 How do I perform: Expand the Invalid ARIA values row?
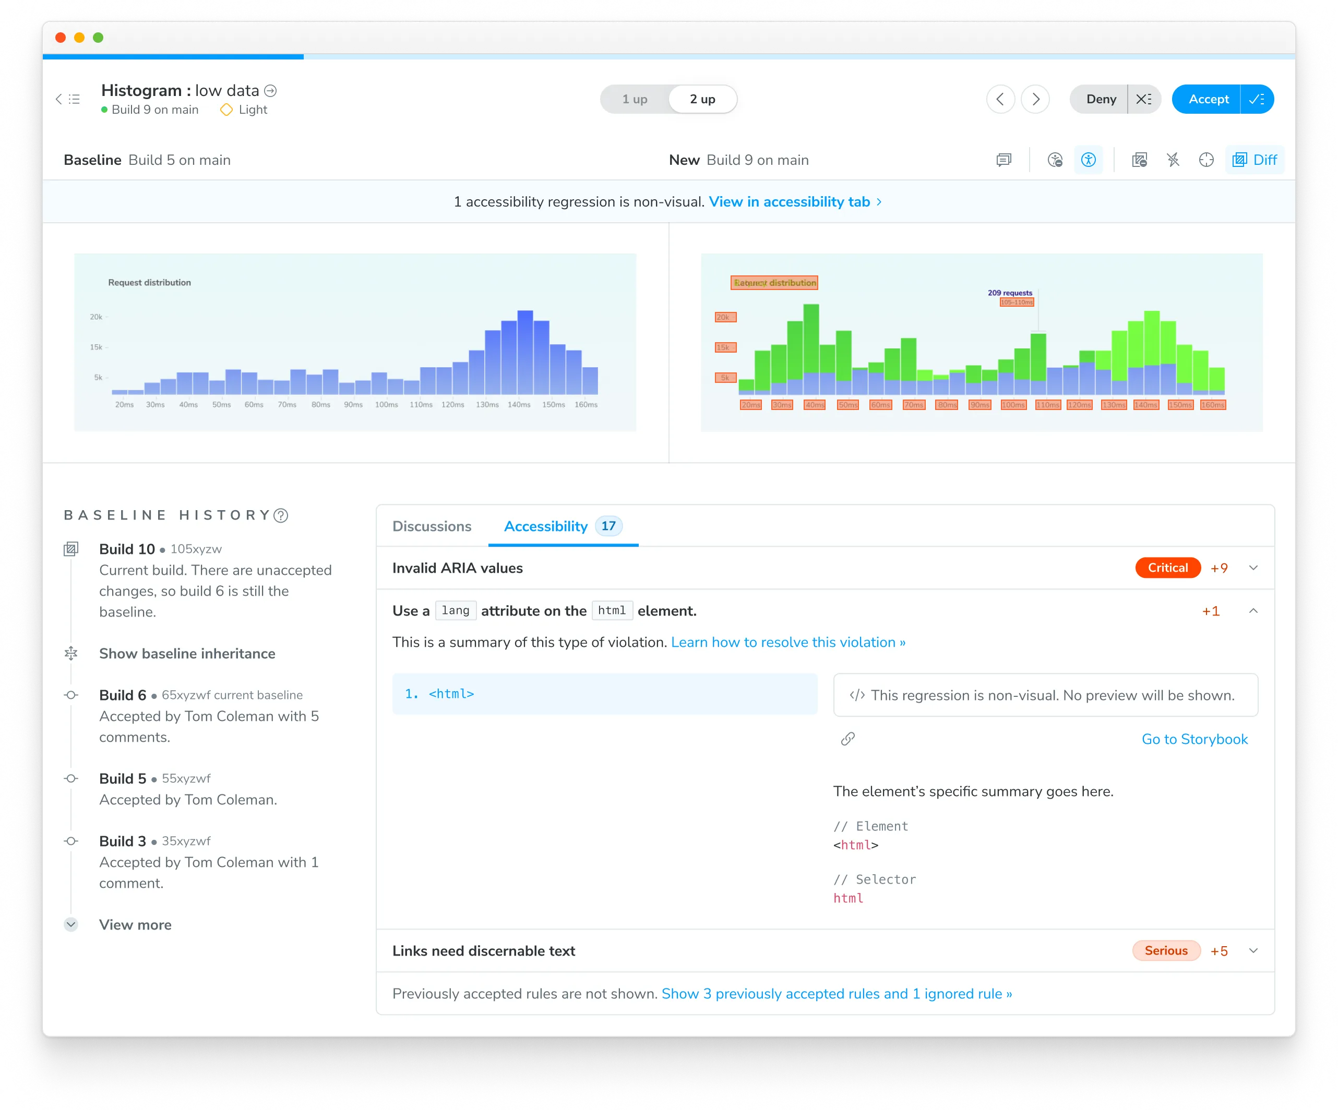pyautogui.click(x=1252, y=568)
